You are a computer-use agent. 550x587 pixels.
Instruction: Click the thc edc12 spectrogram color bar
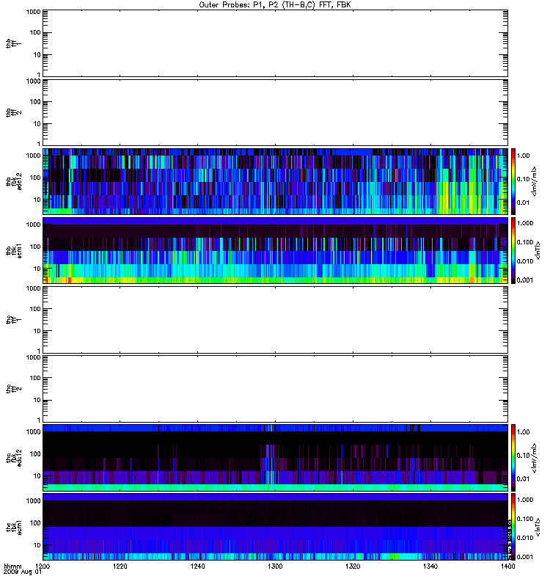click(x=515, y=457)
